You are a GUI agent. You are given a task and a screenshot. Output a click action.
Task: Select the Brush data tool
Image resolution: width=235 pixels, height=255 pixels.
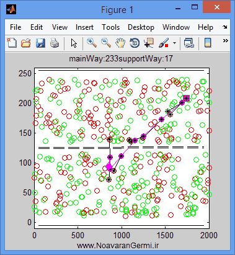[164, 43]
